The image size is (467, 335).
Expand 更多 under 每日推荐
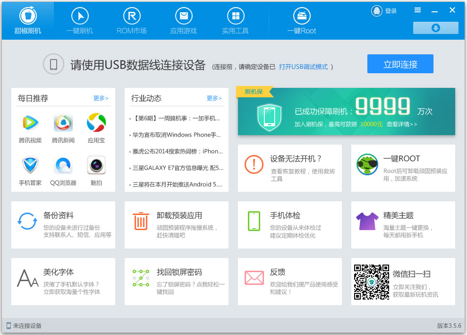coord(100,98)
